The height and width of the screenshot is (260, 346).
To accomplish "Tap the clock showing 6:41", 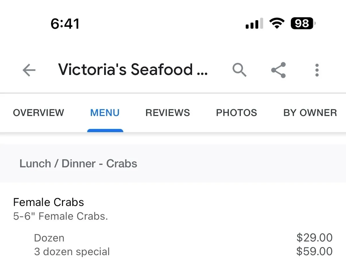I will click(65, 24).
